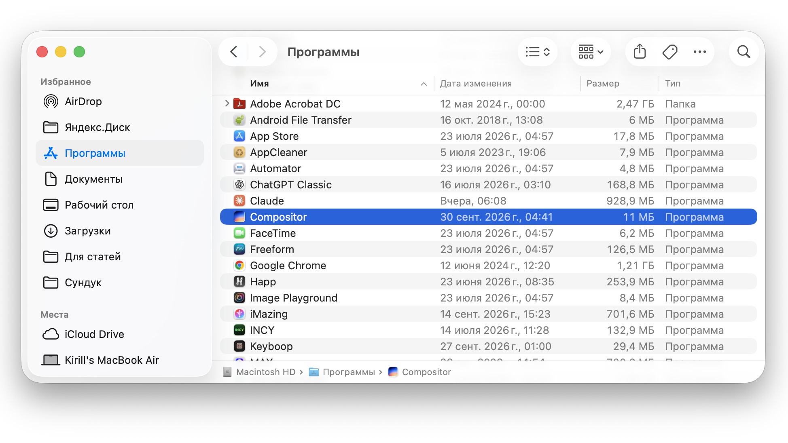Open the Сундук sidebar folder

120,283
